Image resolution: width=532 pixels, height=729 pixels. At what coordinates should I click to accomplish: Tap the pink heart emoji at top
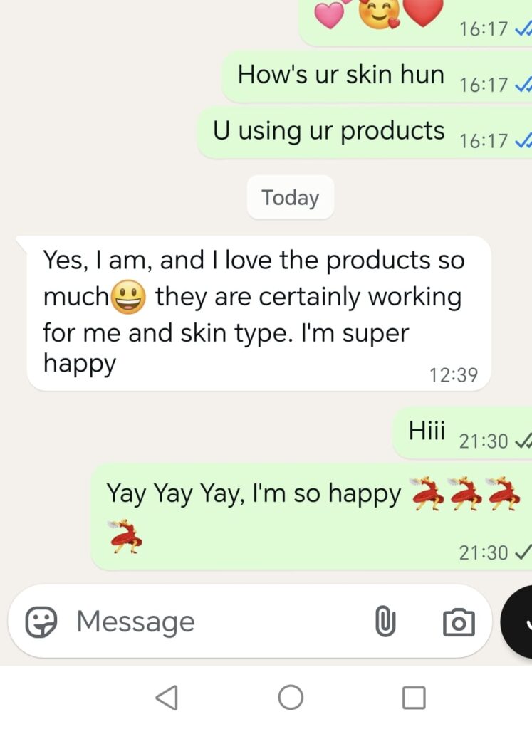pyautogui.click(x=330, y=14)
